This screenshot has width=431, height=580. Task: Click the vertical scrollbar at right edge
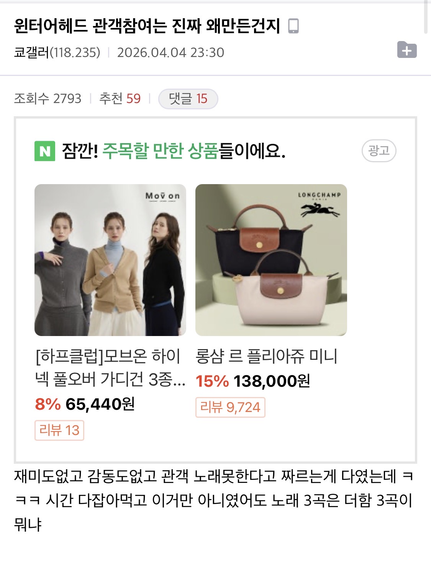(426, 17)
